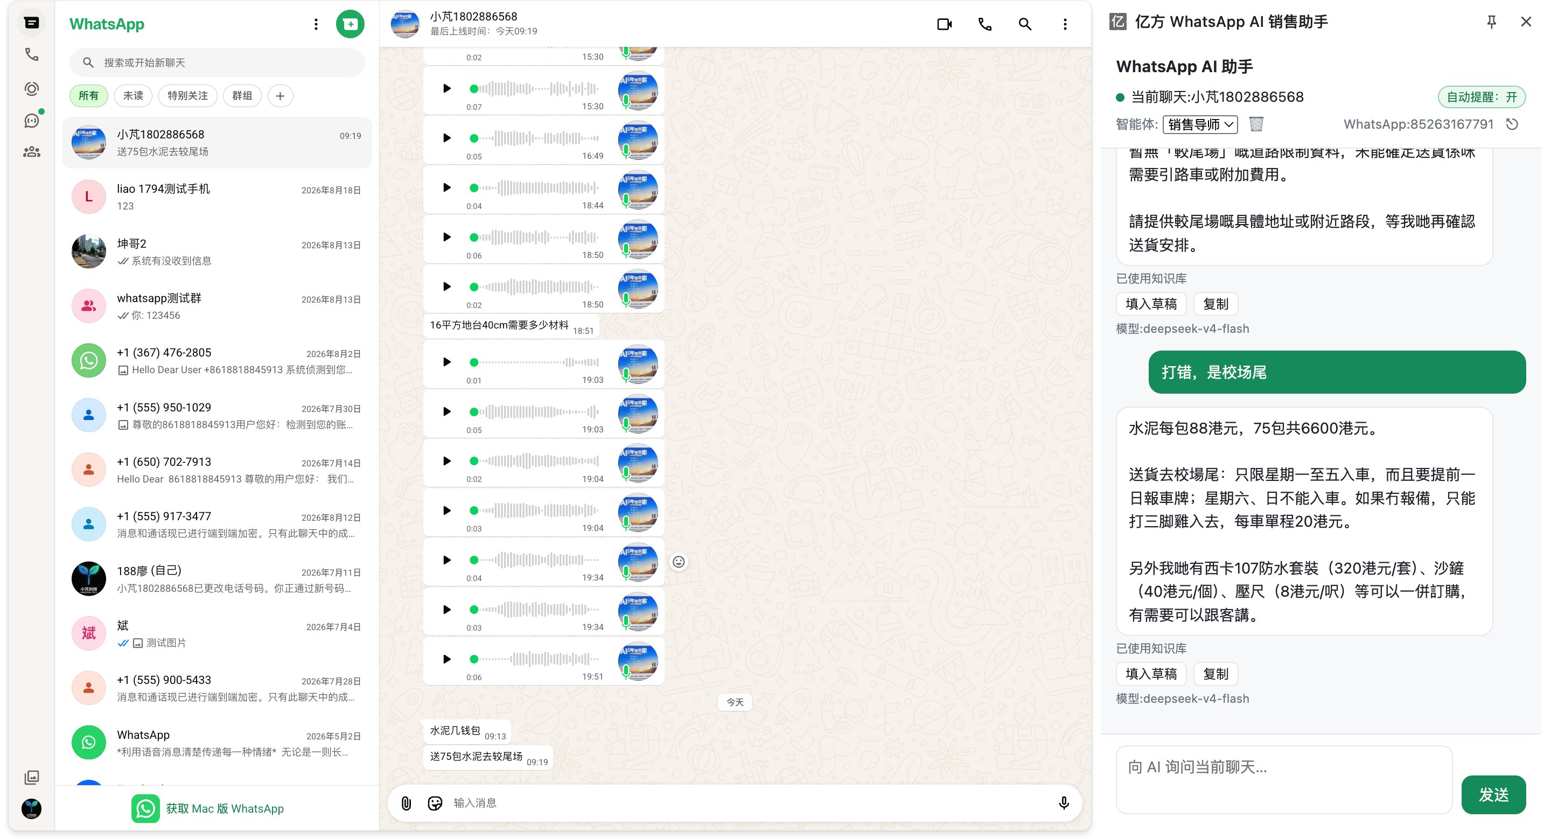Image resolution: width=1551 pixels, height=839 pixels.
Task: Select the 特别关注 filter tab
Action: 187,96
